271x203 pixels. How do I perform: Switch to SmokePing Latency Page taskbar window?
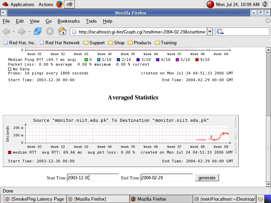tap(34, 199)
